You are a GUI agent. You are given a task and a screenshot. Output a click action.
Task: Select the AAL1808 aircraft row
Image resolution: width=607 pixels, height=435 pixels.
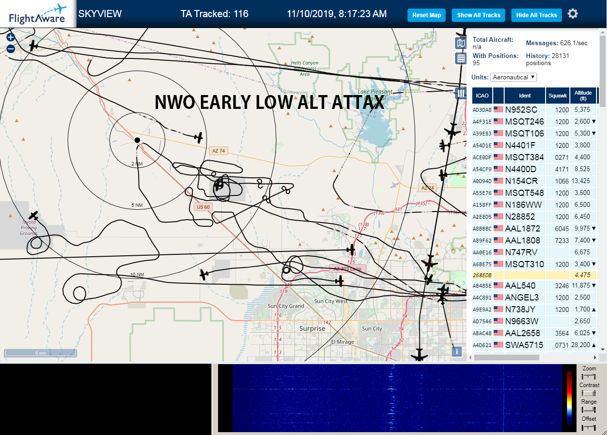click(535, 240)
